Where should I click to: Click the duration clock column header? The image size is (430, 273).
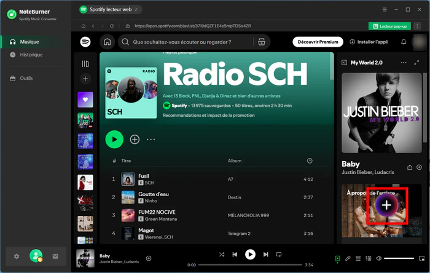310,160
